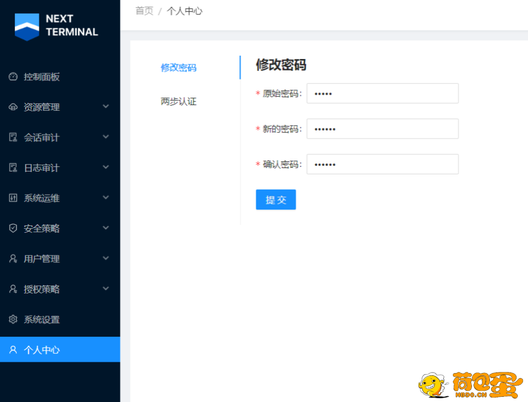Expand the 资源管理 submenu chevron
The width and height of the screenshot is (528, 402).
click(106, 107)
